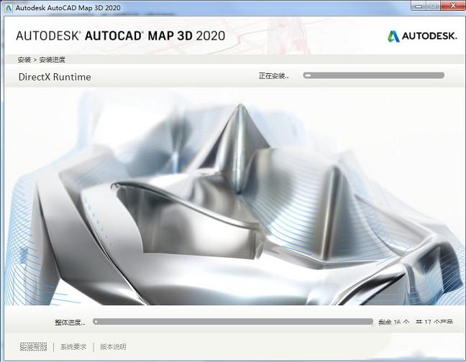Open the '安装帮助' installation help link
The height and width of the screenshot is (362, 466).
(x=33, y=347)
